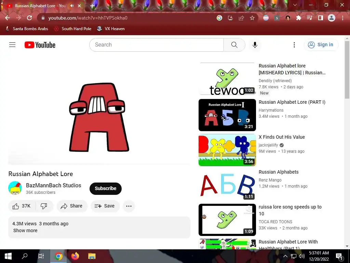Open more actions ellipsis under video
The image size is (350, 263).
pyautogui.click(x=129, y=206)
